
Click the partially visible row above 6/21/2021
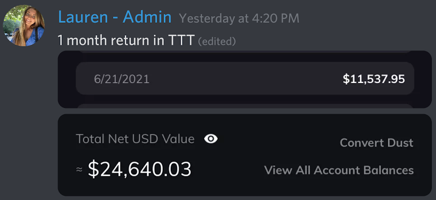[x=245, y=52]
